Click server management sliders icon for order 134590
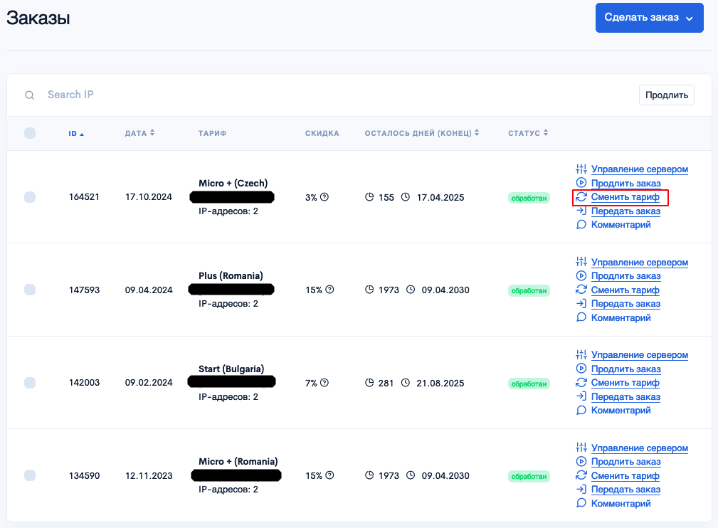The height and width of the screenshot is (528, 718). click(x=581, y=448)
